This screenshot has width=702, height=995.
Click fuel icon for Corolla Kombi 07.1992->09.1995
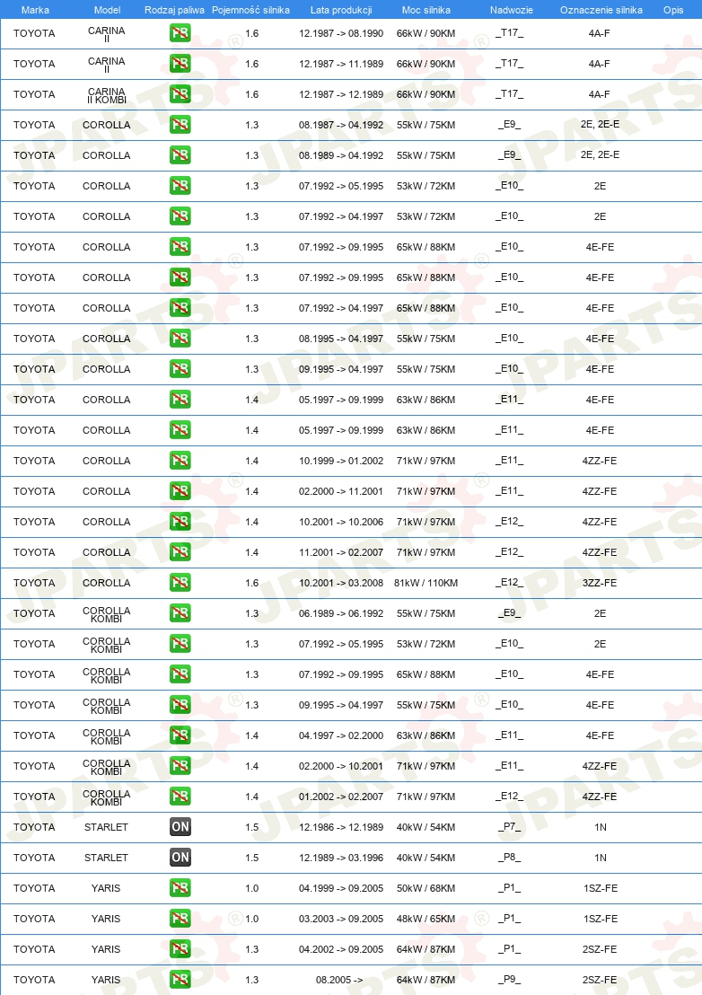(180, 674)
